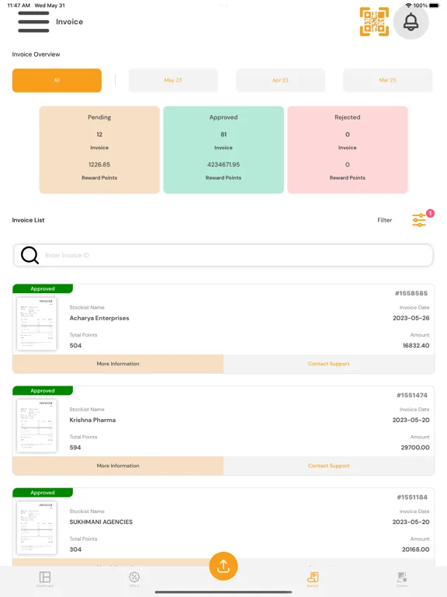Viewport: 447px width, 597px height.
Task: Open notifications bell
Action: (411, 22)
